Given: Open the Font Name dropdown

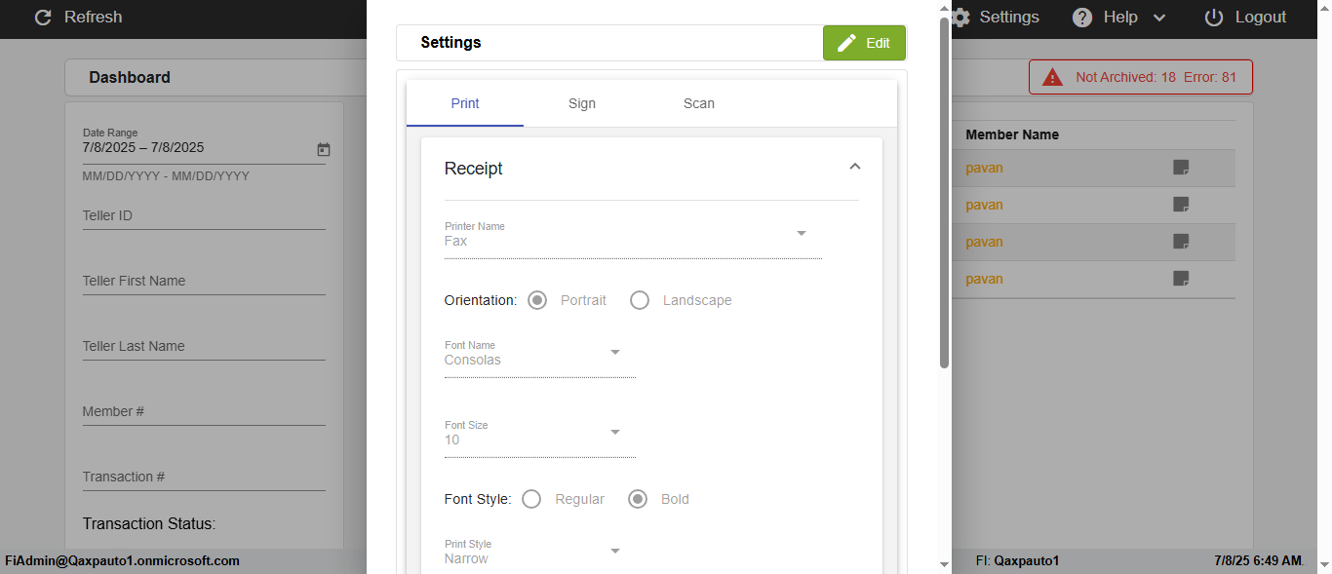Looking at the screenshot, I should pyautogui.click(x=614, y=353).
